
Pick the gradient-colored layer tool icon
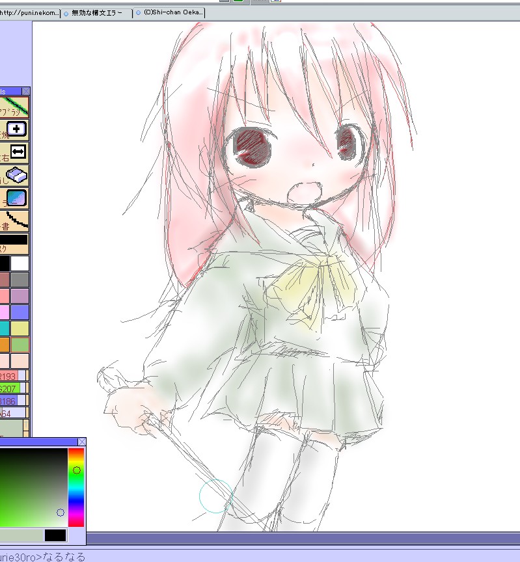(x=17, y=198)
